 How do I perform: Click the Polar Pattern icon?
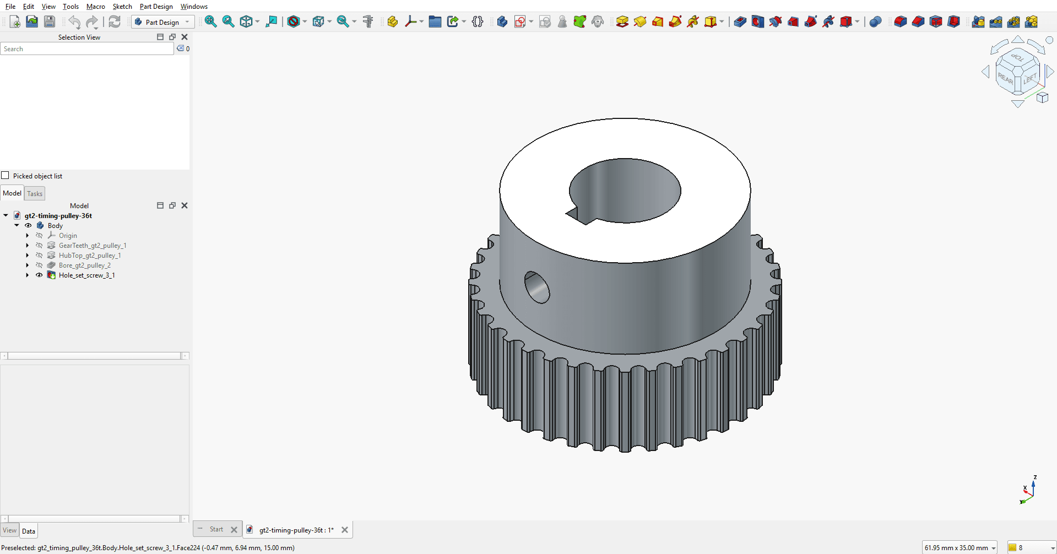click(x=1013, y=21)
